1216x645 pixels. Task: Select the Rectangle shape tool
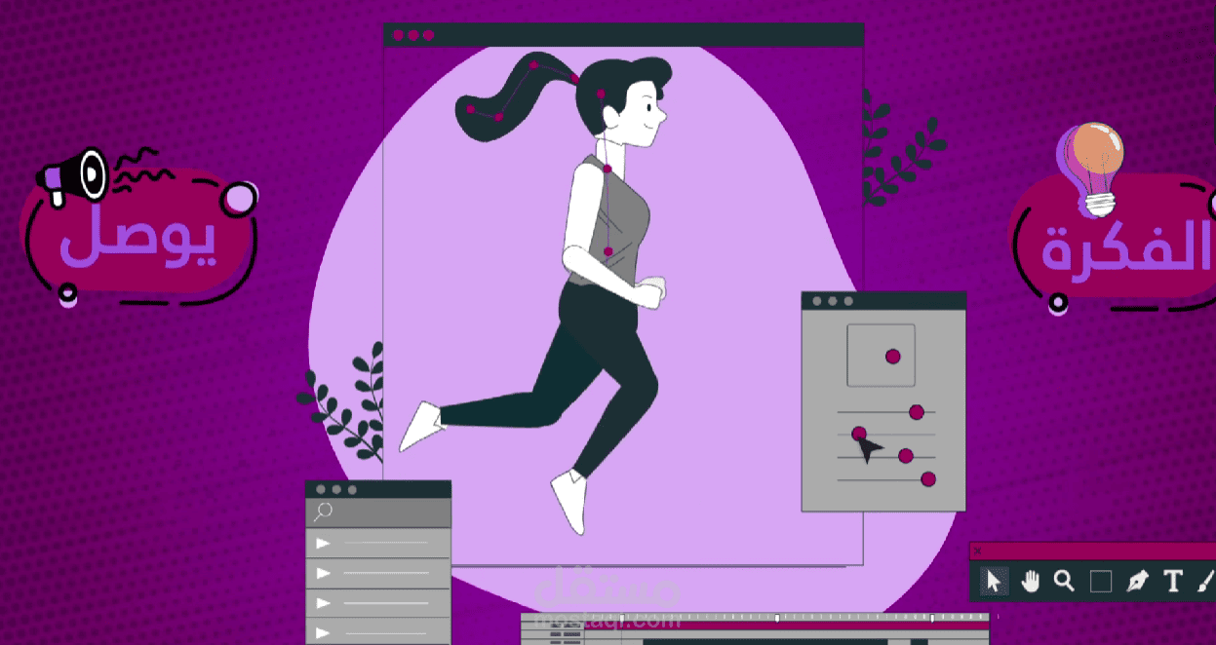point(1101,582)
